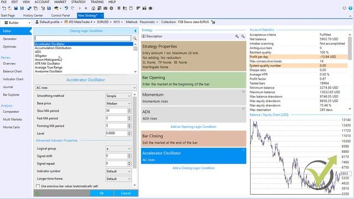Viewport: 354px width, 199px height.
Task: Click the Undo arrow icon
Action: pos(66,8)
